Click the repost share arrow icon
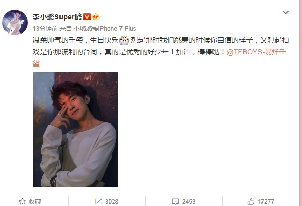The height and width of the screenshot is (206, 302). [98, 201]
